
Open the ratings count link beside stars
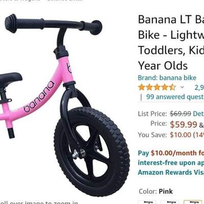click(x=199, y=87)
